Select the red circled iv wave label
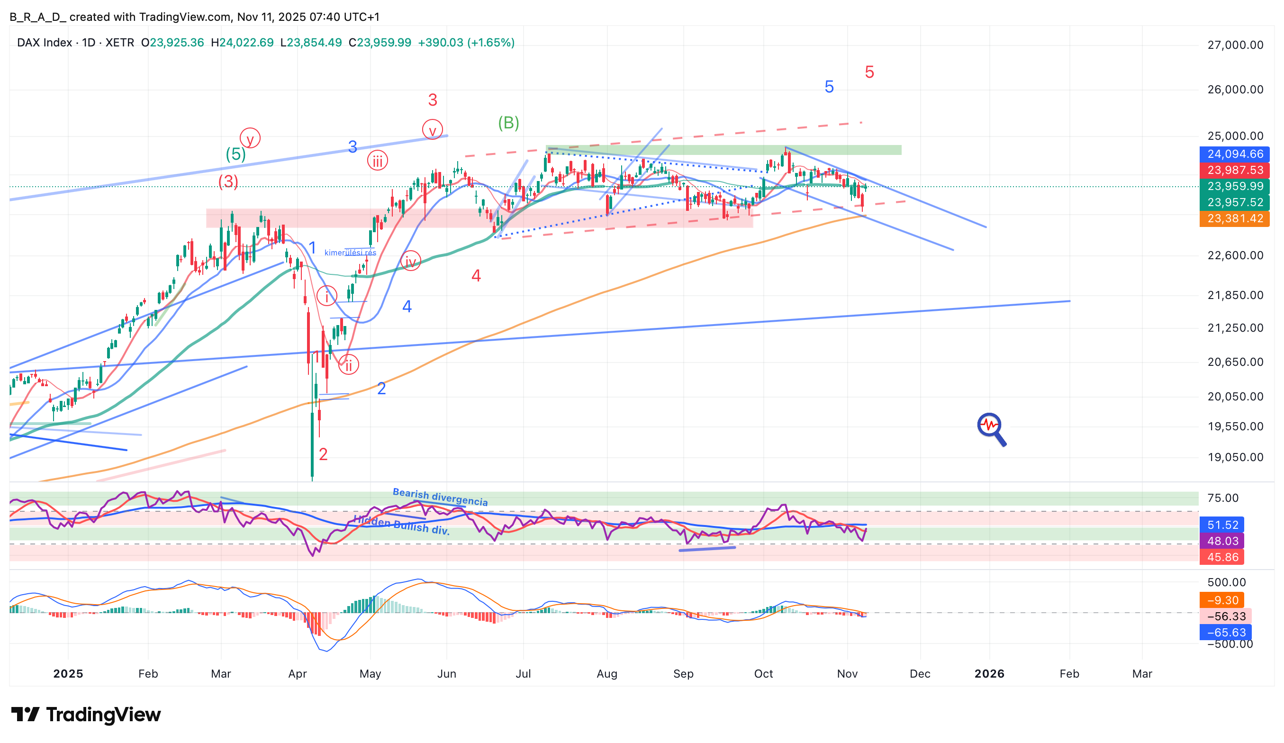 click(410, 262)
